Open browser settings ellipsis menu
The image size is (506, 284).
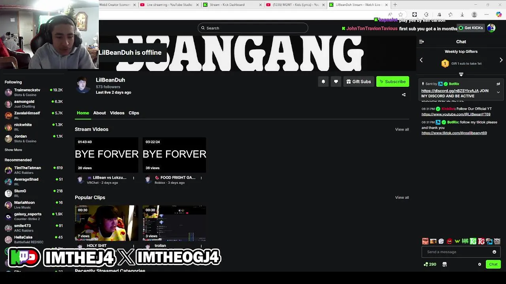(x=486, y=15)
